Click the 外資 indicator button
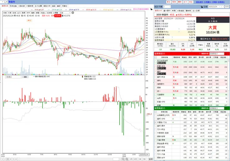Screen dimensions: 230x161 pos(10,13)
